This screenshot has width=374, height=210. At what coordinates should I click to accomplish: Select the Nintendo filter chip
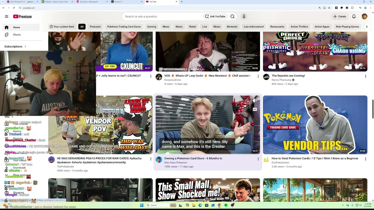pos(232,27)
